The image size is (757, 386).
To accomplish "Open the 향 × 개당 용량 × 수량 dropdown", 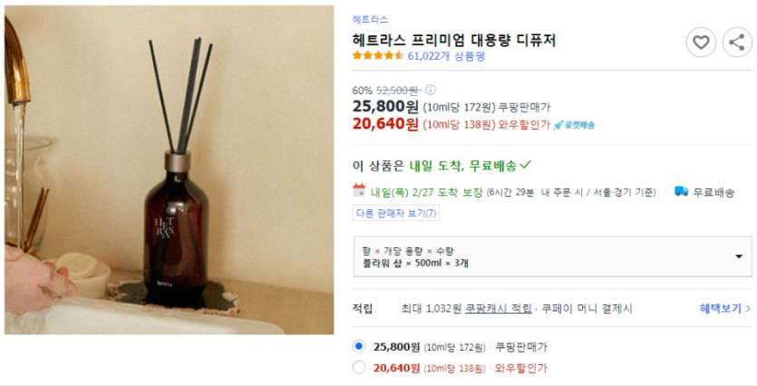I will [x=552, y=256].
